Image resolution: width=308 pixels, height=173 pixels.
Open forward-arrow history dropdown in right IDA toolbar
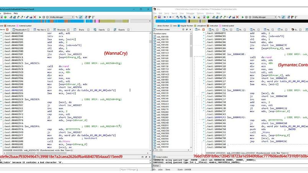point(173,17)
